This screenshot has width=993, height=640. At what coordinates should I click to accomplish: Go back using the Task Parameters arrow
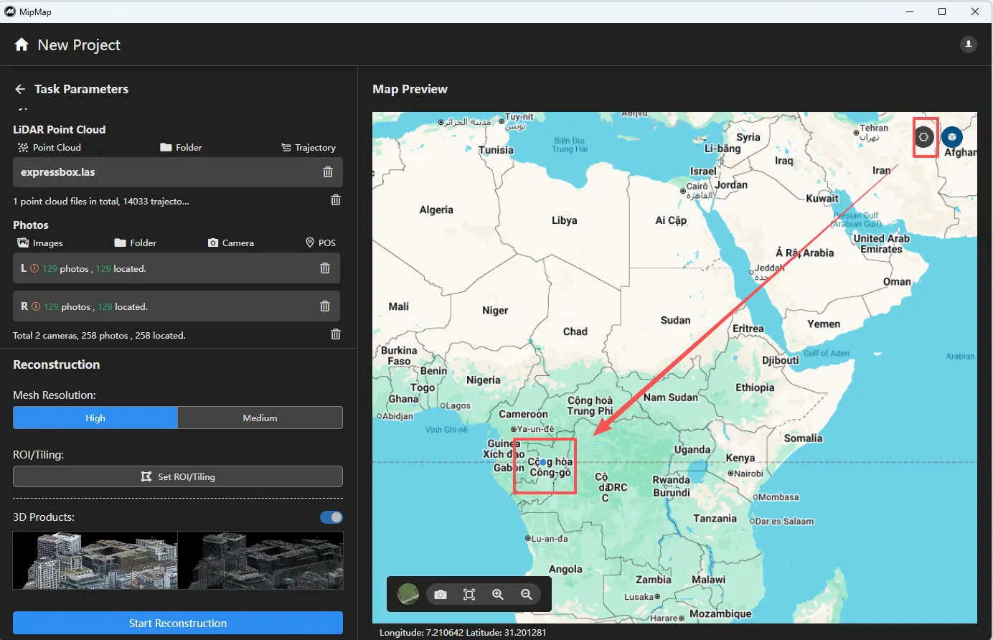pyautogui.click(x=20, y=89)
